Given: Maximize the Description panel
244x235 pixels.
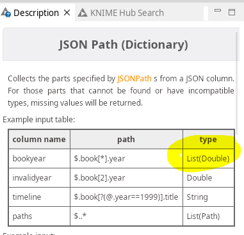Looking at the screenshot, I should point(232,12).
